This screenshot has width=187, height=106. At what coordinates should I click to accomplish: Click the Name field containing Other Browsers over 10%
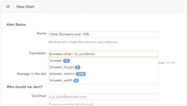tap(103, 34)
